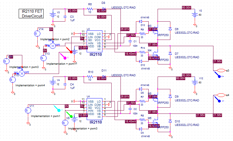Select the cyan voltage probe marker

click(x=56, y=108)
